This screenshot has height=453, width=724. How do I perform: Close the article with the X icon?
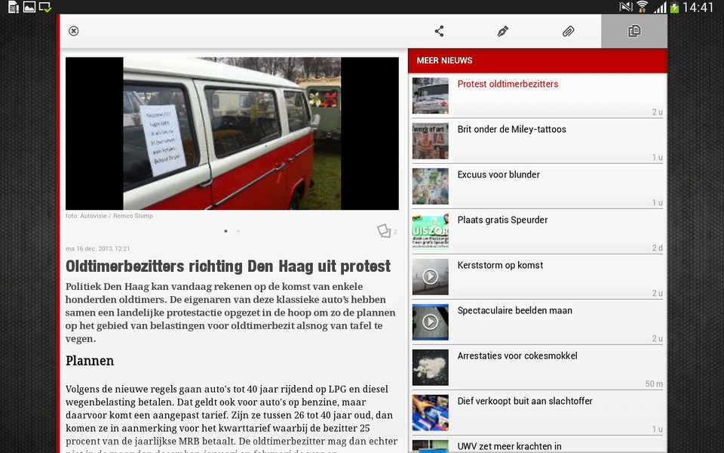tap(73, 31)
